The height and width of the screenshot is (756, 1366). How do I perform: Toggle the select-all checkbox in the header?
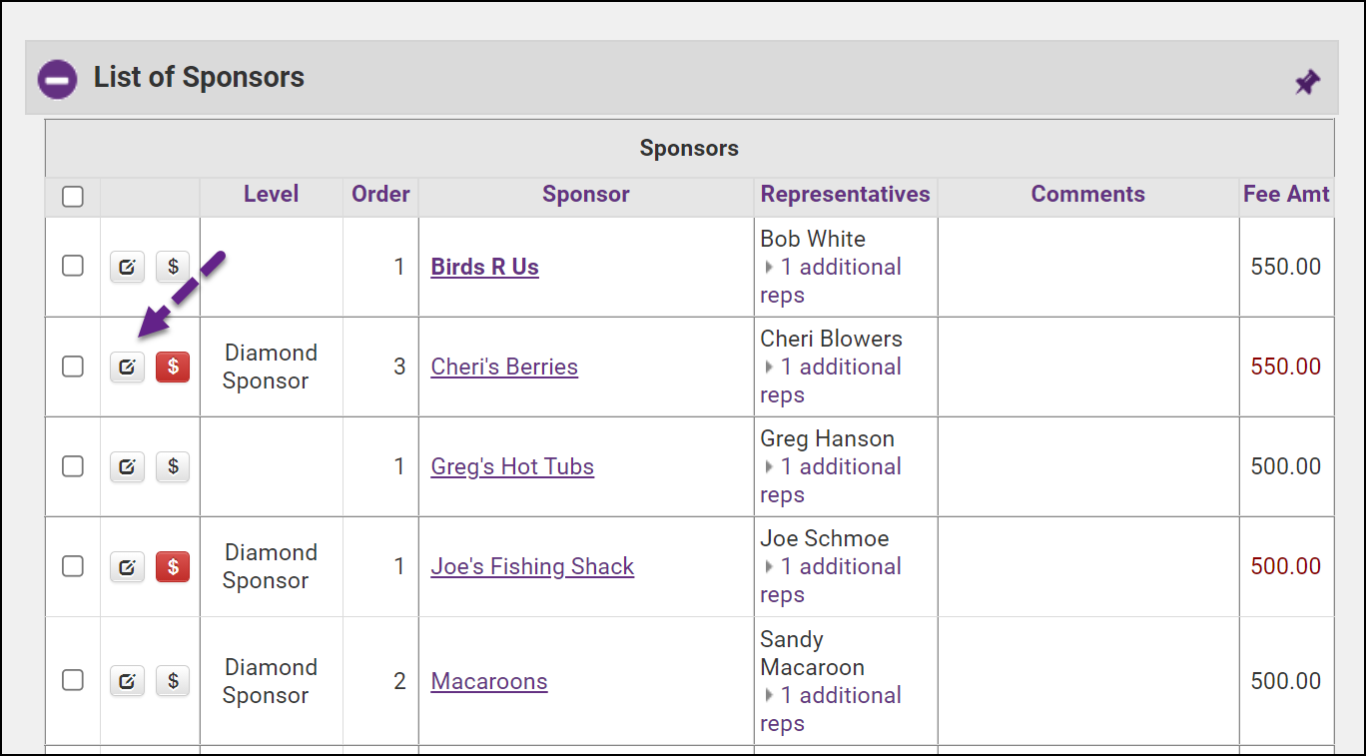click(73, 197)
